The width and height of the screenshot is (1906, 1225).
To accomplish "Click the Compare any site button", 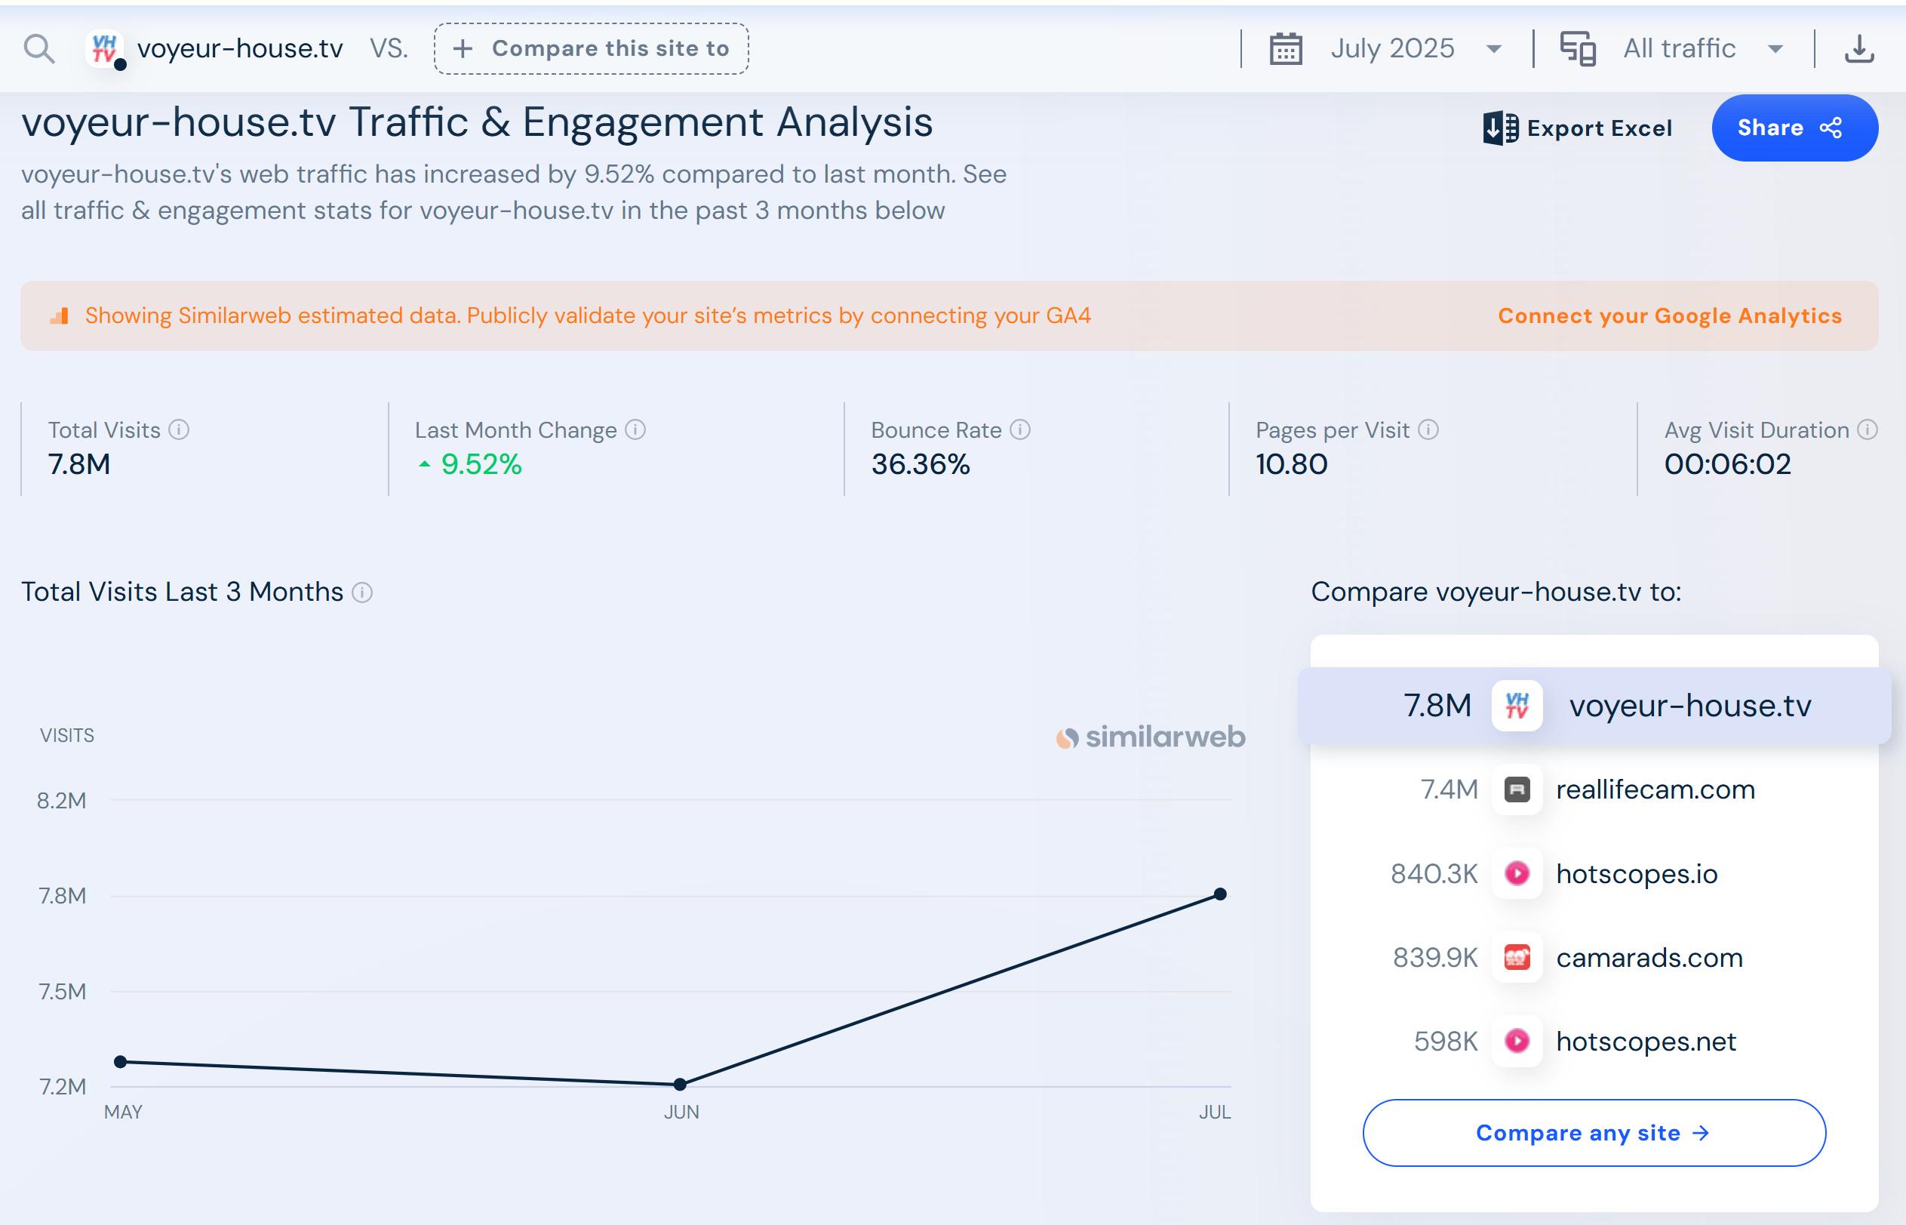I will pyautogui.click(x=1593, y=1133).
